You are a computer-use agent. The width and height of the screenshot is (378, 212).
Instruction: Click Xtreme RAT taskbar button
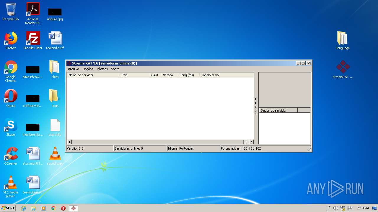[73, 208]
